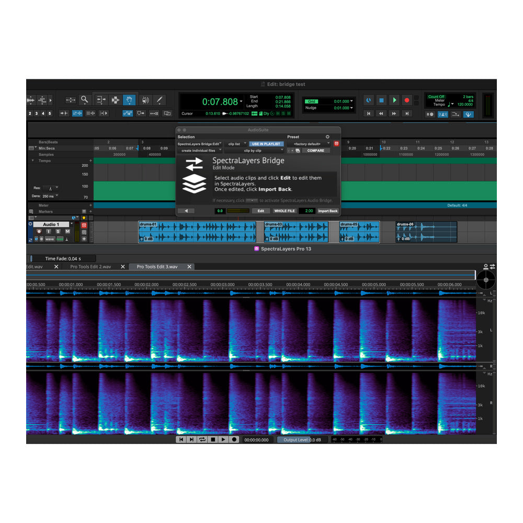523x523 pixels.
Task: Click the Audio 1 track name
Action: [x=51, y=224]
